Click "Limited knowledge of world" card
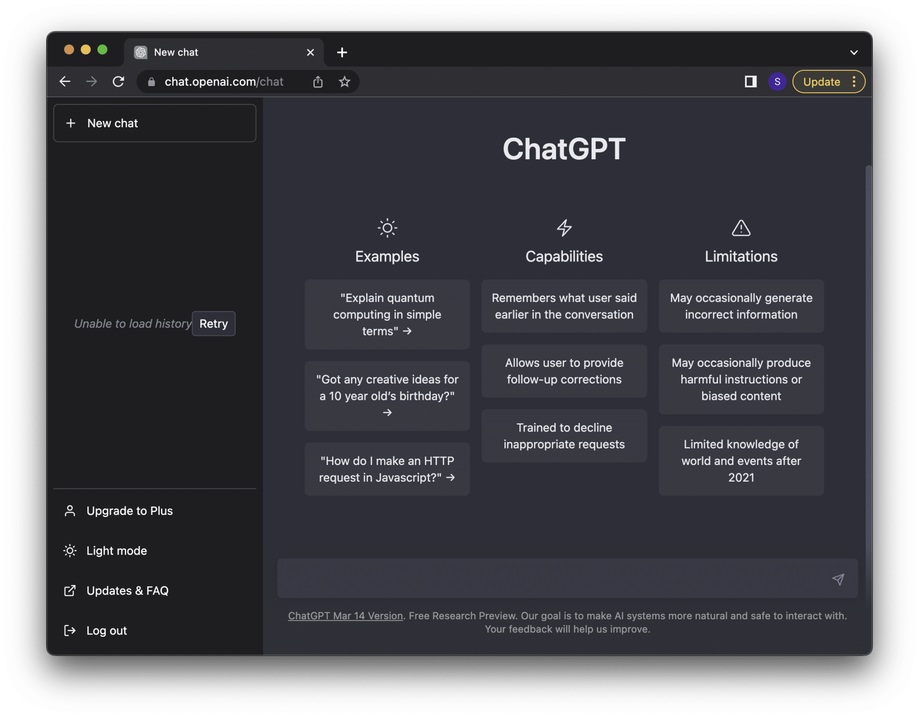 tap(741, 461)
